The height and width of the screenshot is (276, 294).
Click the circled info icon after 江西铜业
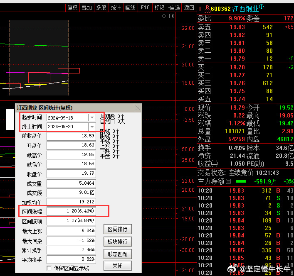coord(261,7)
